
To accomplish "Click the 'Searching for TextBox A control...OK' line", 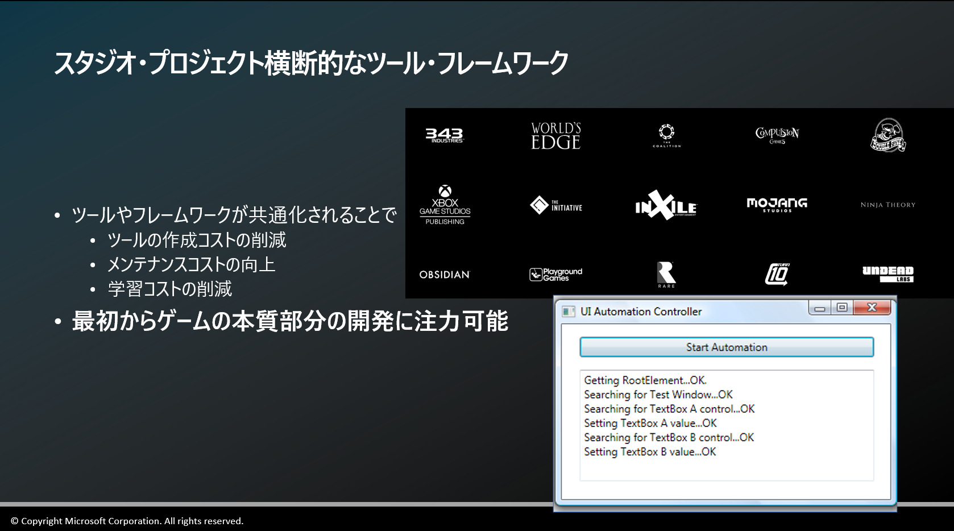I will click(669, 409).
